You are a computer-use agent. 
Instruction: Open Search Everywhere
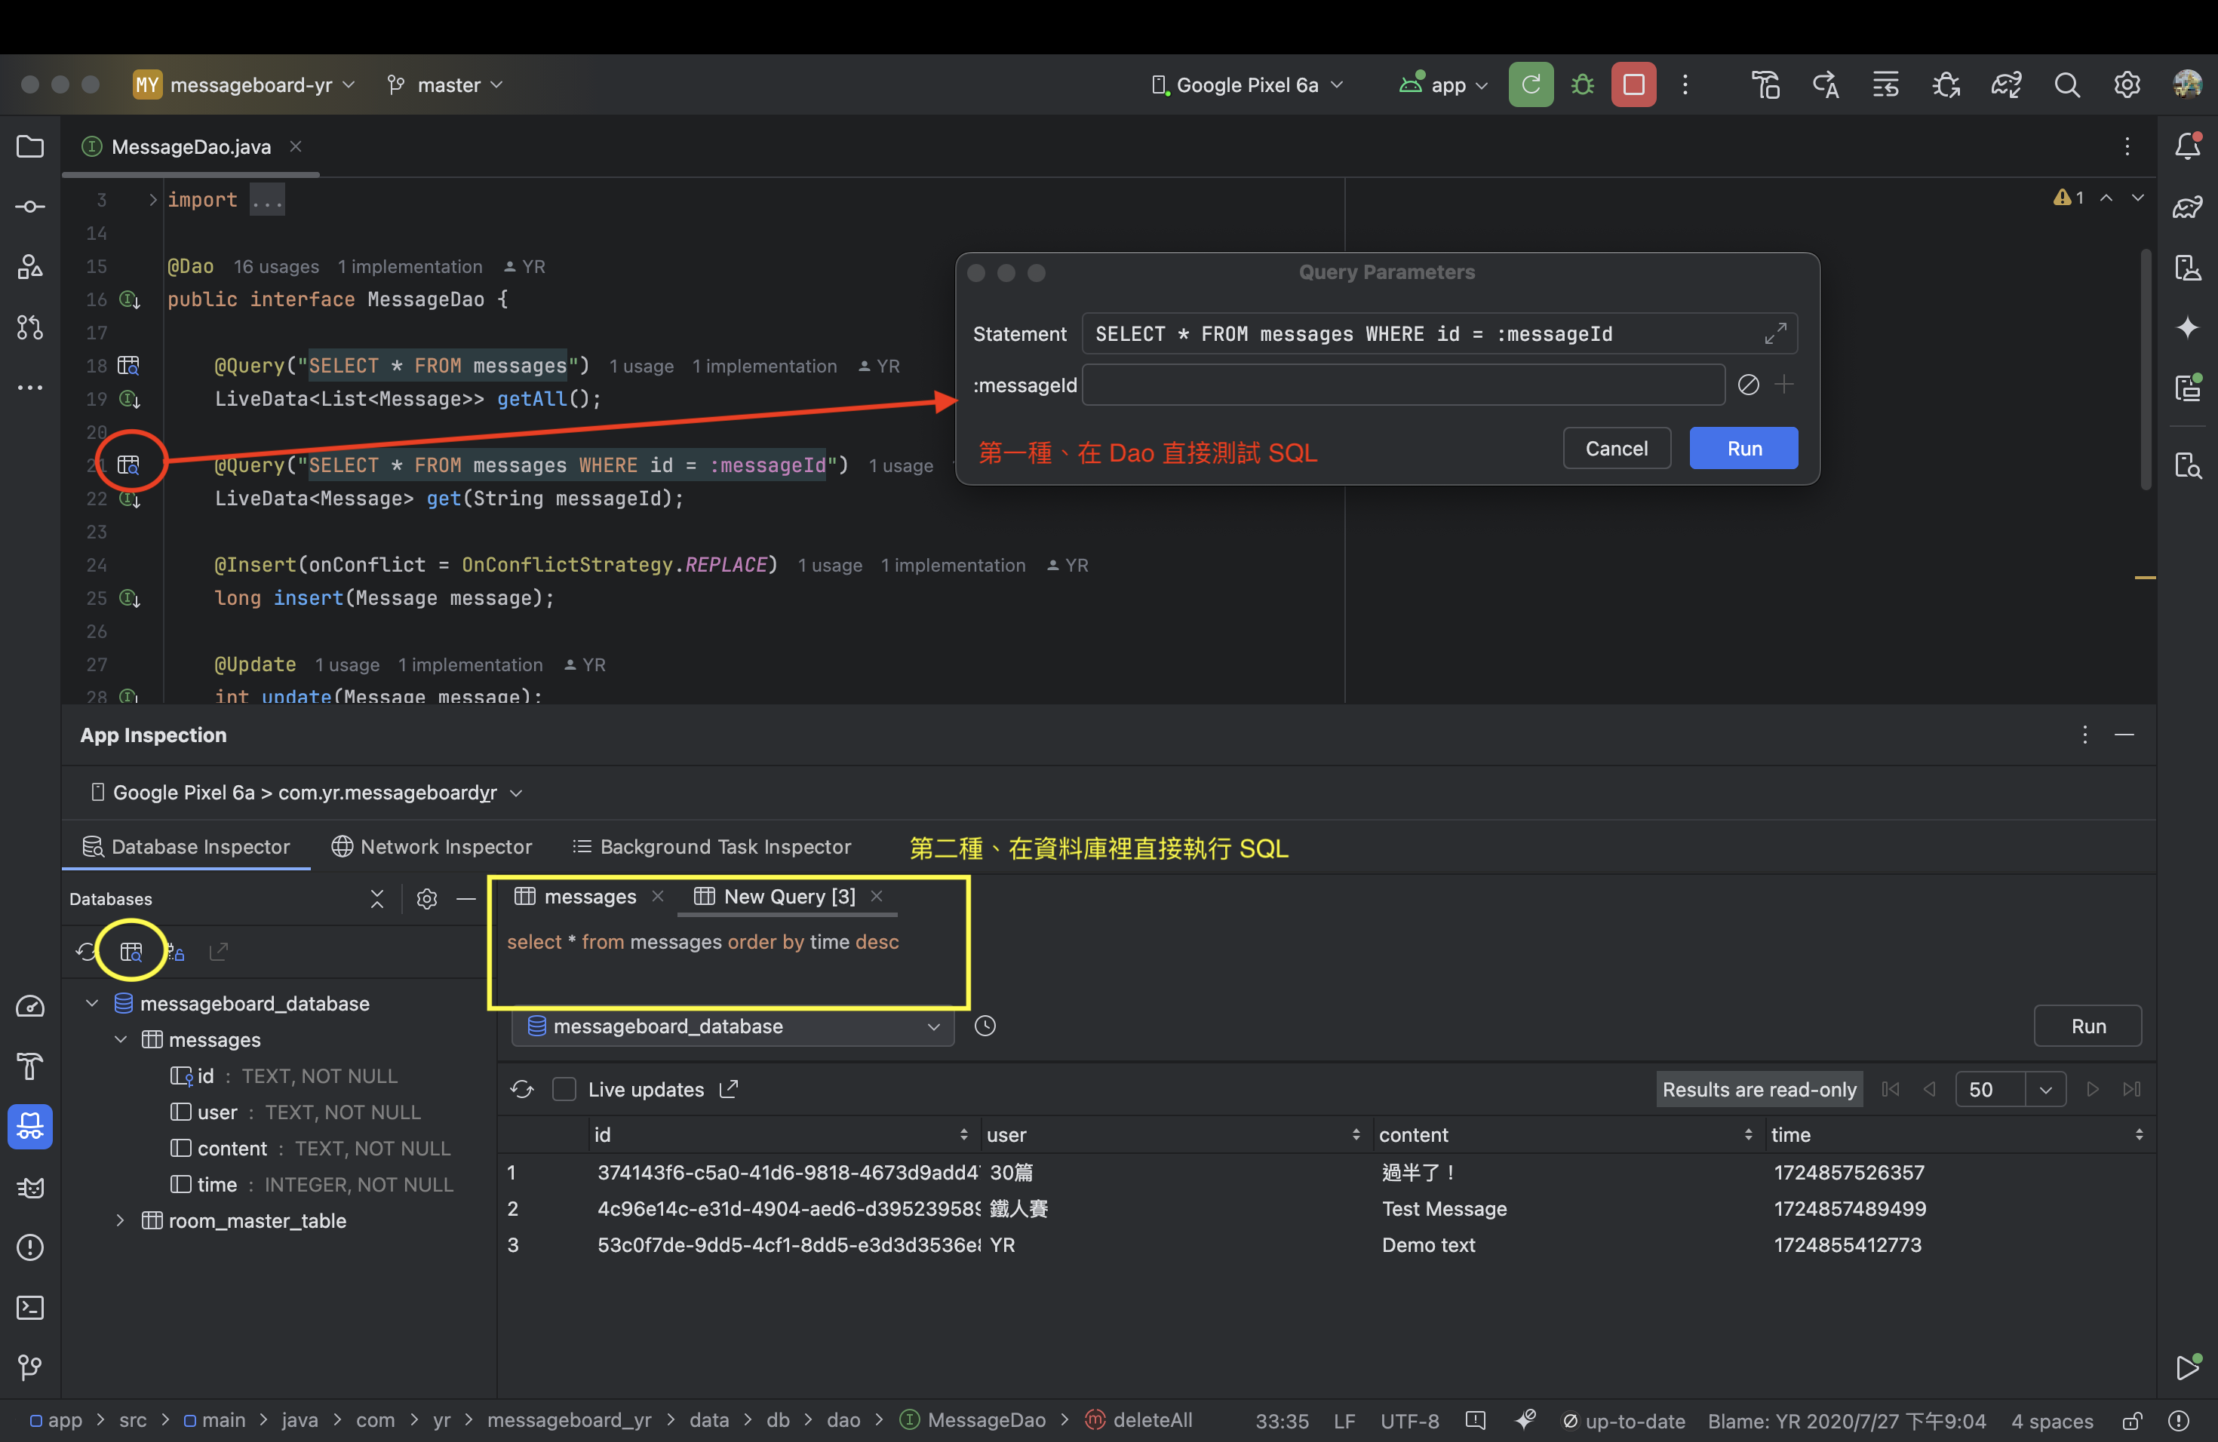coord(2067,84)
